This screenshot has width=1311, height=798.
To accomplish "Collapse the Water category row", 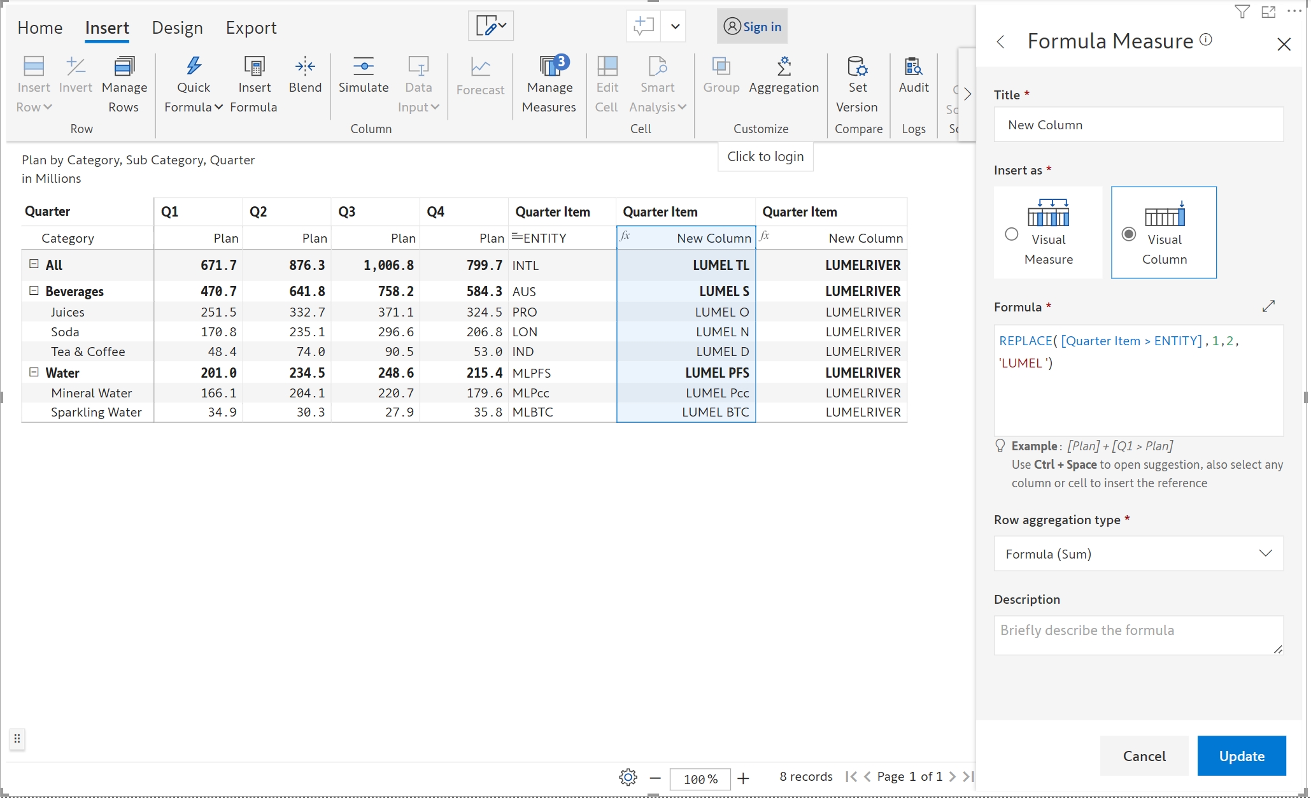I will click(34, 373).
